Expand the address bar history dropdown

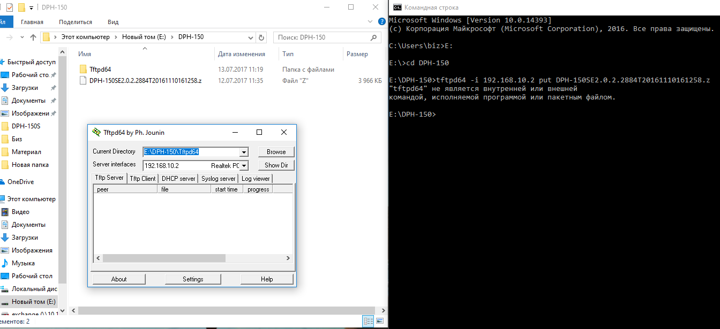[x=251, y=37]
